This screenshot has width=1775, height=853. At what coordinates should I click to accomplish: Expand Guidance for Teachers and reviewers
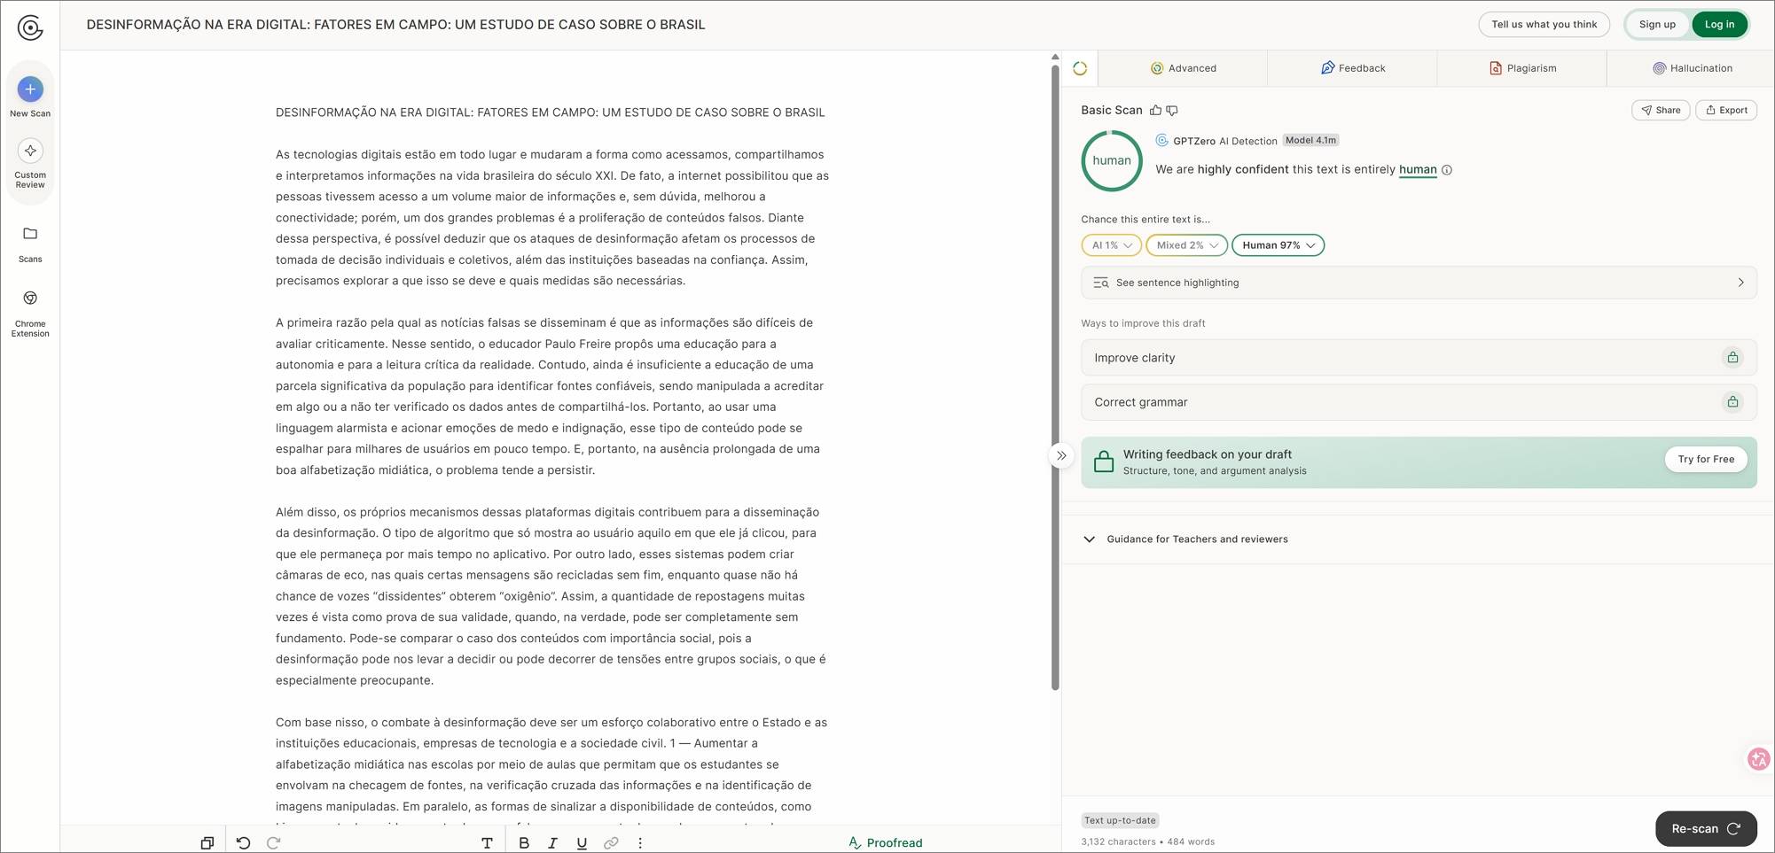click(x=1187, y=539)
